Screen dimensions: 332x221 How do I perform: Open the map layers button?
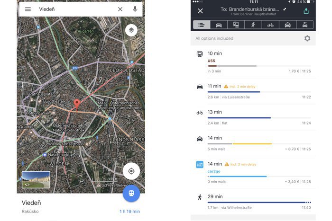click(x=131, y=30)
